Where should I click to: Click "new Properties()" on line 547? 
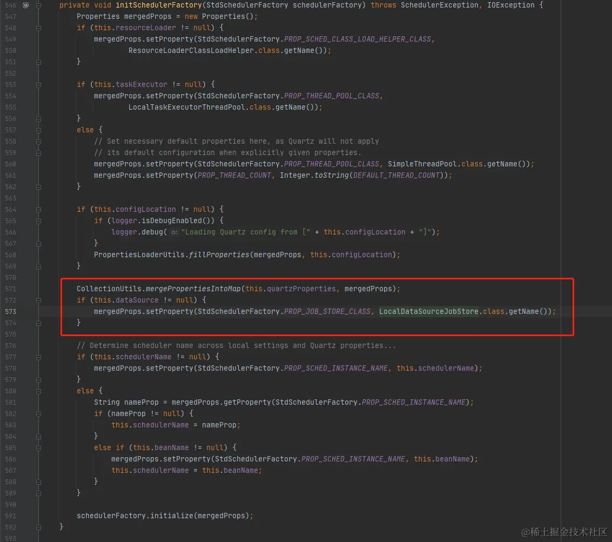(x=219, y=16)
